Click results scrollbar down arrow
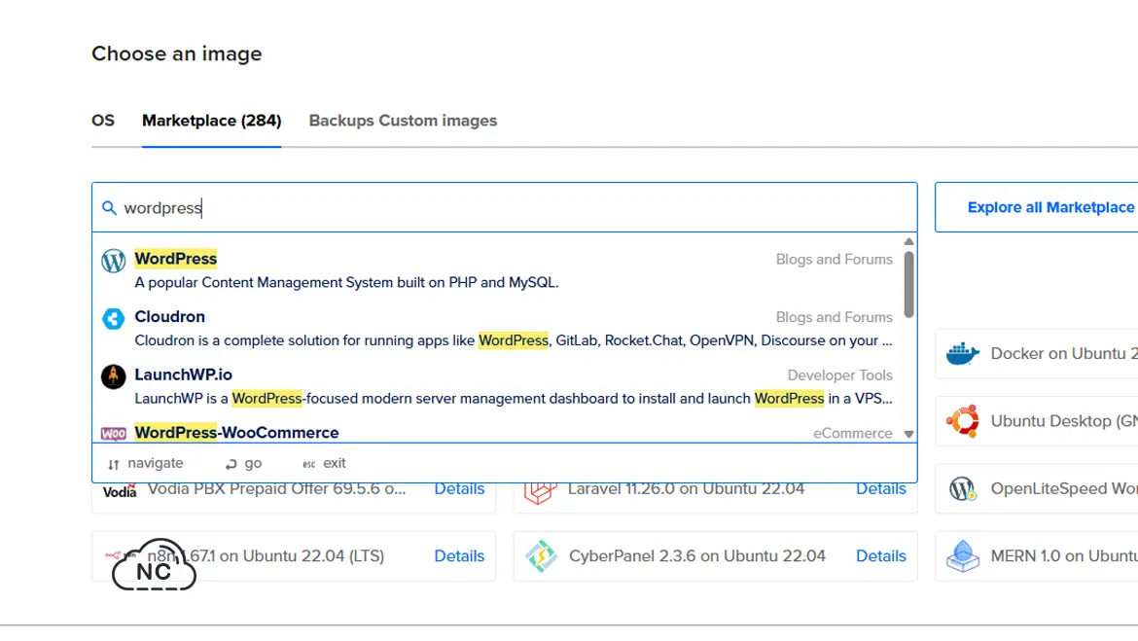Viewport: 1138px width, 641px height. click(x=908, y=434)
